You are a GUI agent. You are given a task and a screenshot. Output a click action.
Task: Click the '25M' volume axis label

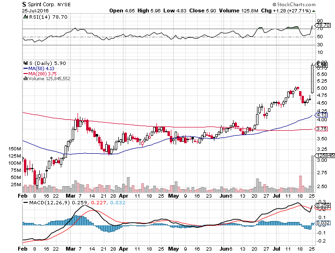tap(16, 185)
